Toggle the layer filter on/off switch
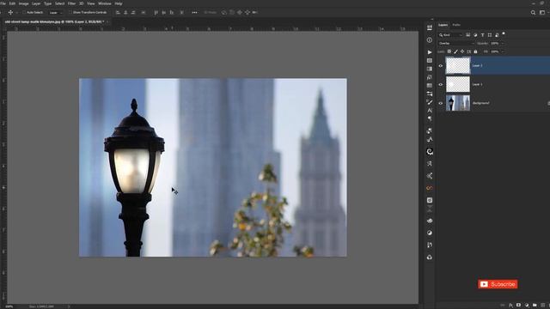550x309 pixels. coord(504,34)
